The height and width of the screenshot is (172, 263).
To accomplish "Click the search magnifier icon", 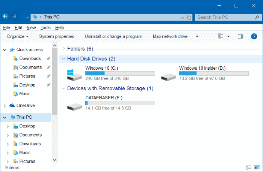I will 257,17.
